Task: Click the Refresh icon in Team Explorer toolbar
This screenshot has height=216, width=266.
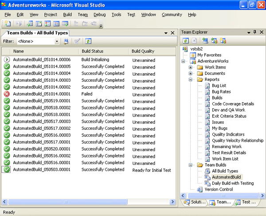Action: pos(186,41)
